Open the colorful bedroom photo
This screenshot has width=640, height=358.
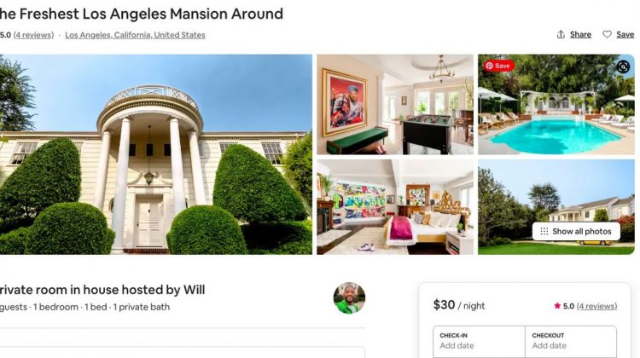click(x=395, y=207)
